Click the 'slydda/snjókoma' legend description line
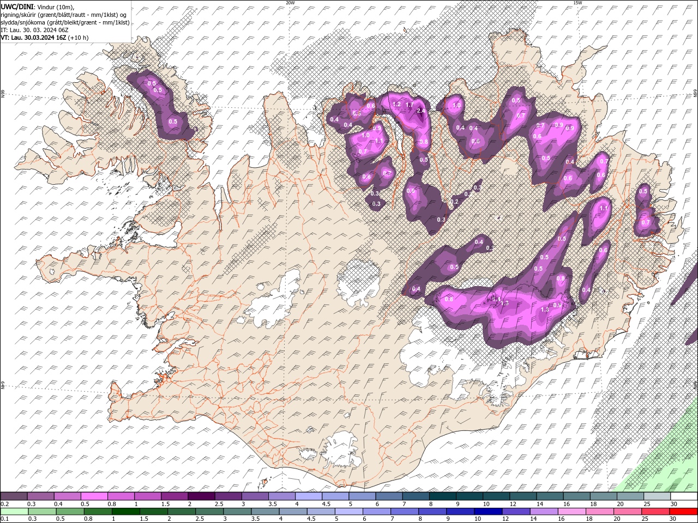 65,22
